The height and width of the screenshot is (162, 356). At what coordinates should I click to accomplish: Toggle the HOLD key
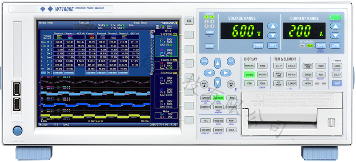(321, 66)
